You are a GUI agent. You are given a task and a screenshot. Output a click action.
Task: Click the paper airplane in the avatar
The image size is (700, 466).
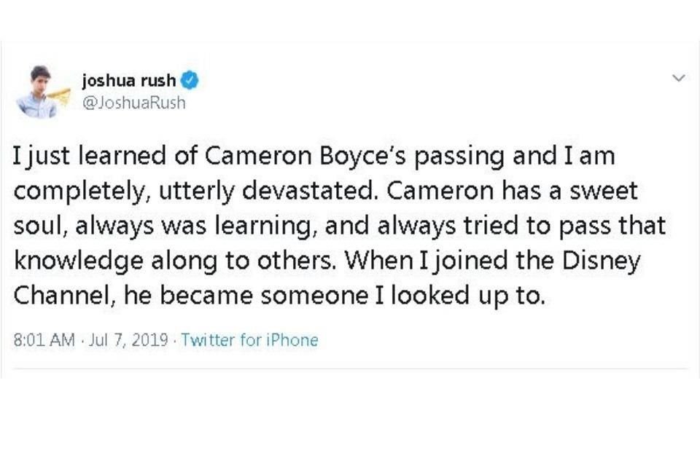click(61, 95)
